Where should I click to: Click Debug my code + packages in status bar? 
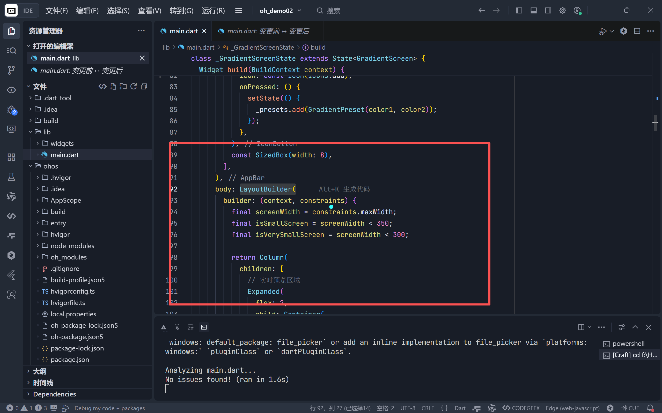pos(109,408)
